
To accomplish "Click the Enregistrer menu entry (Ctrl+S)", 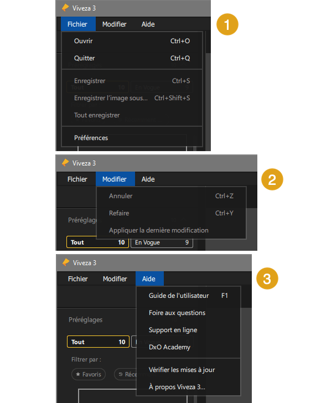I will [x=132, y=81].
